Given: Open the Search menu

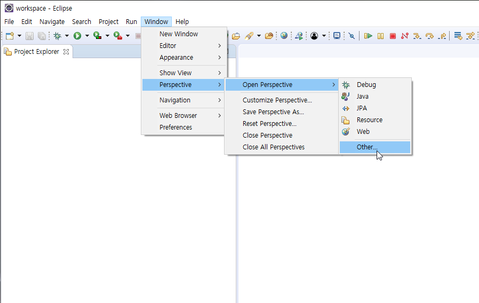Looking at the screenshot, I should click(82, 22).
